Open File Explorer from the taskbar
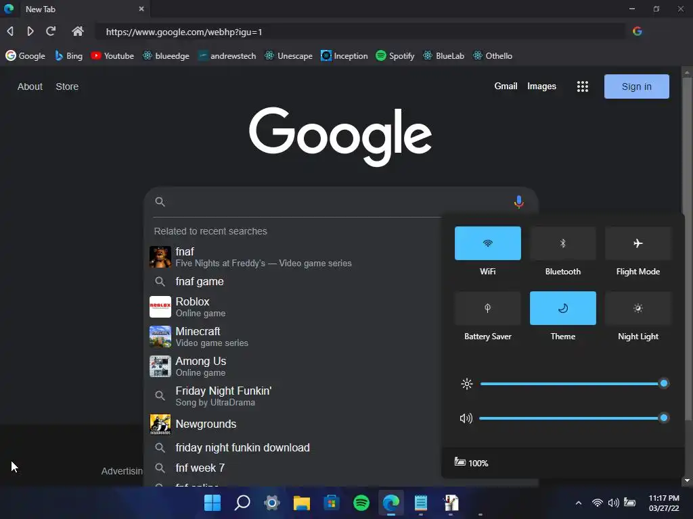 301,503
